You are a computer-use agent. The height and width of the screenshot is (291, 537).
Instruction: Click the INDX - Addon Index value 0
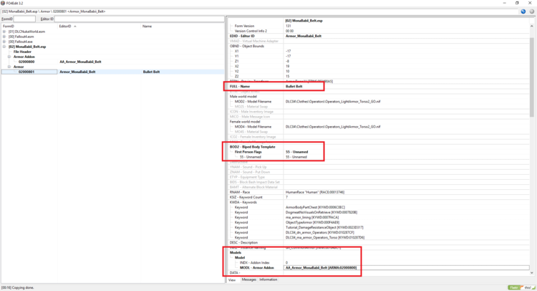tap(286, 262)
